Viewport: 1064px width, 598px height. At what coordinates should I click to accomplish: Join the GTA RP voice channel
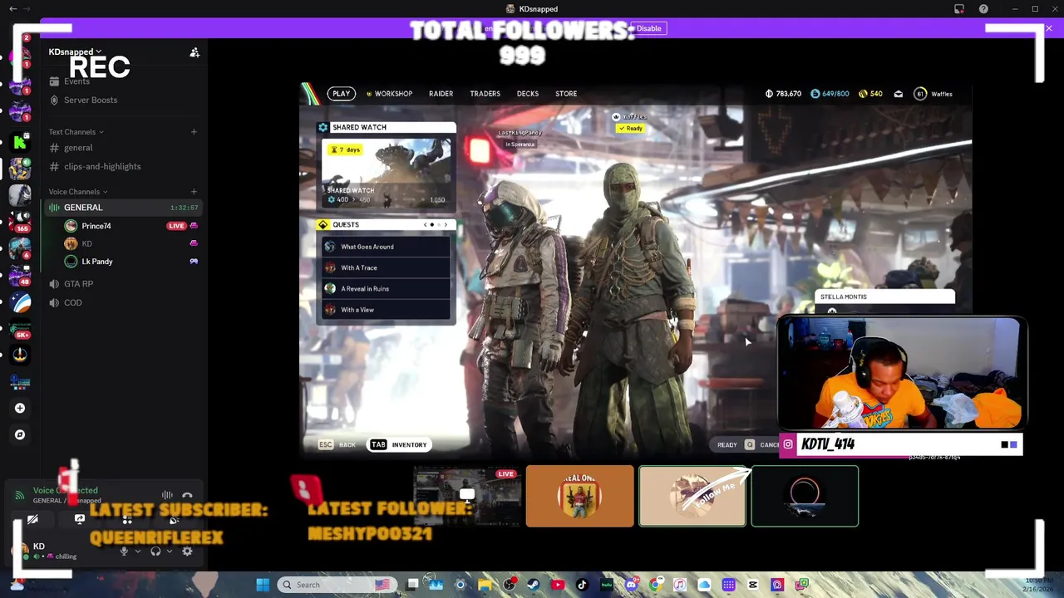(x=78, y=284)
